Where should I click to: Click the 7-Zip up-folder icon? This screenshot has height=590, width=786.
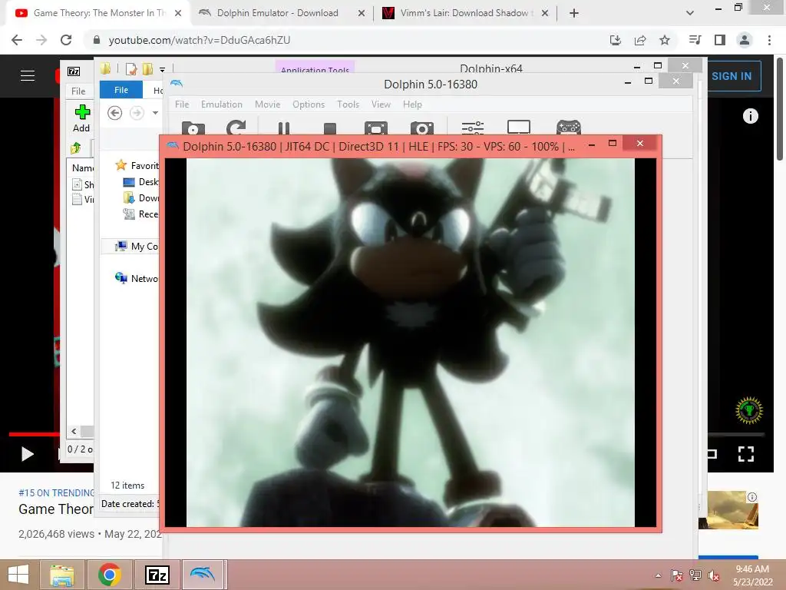click(76, 147)
